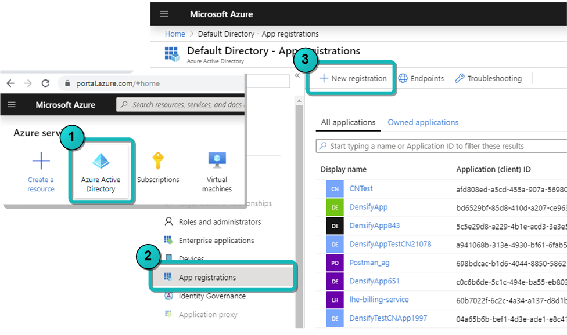Focus the Search resources, services, and docs box
Image resolution: width=567 pixels, height=335 pixels.
coord(181,104)
